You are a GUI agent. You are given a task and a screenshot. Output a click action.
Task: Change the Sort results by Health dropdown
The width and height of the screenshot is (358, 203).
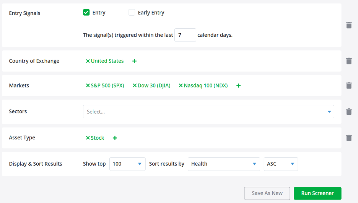(x=224, y=164)
